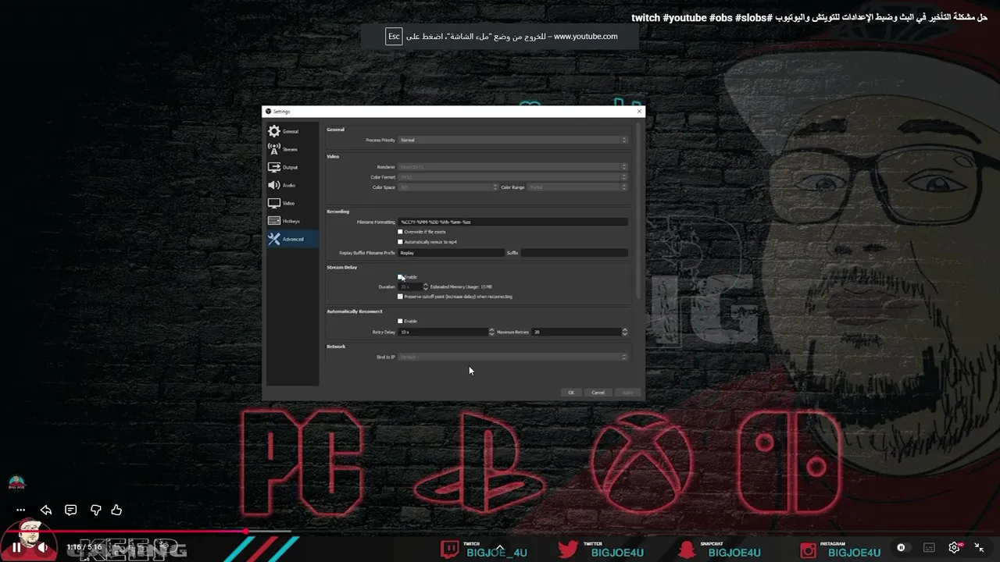Adjust Maximum Retries stepper arrows
Image resolution: width=1000 pixels, height=562 pixels.
[624, 332]
